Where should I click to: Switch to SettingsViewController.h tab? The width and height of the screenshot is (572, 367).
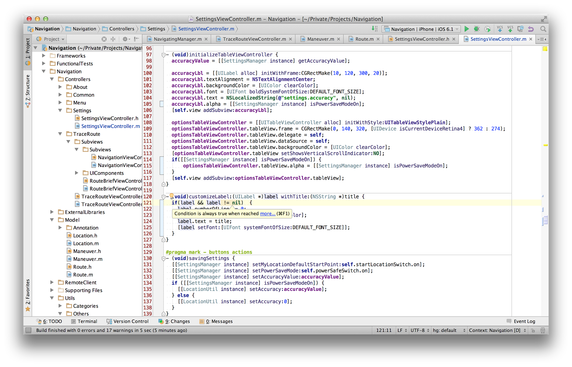point(422,39)
